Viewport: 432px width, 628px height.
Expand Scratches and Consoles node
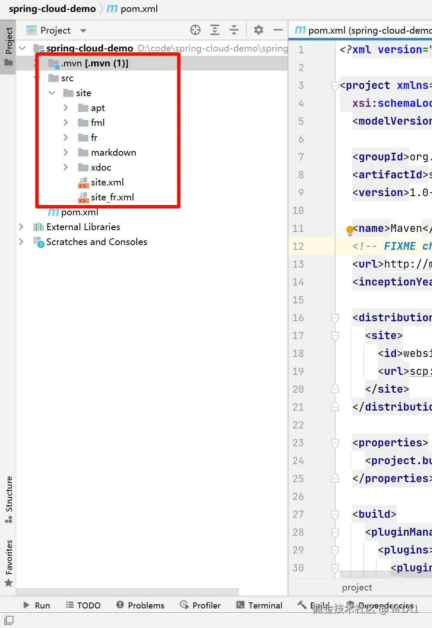[x=21, y=242]
